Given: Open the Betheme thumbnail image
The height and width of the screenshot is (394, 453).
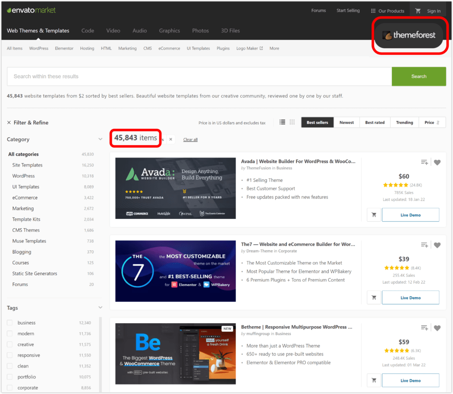Looking at the screenshot, I should click(x=175, y=353).
